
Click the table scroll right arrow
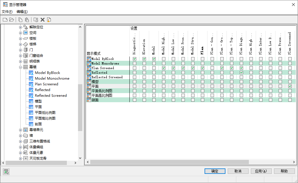coord(294,162)
